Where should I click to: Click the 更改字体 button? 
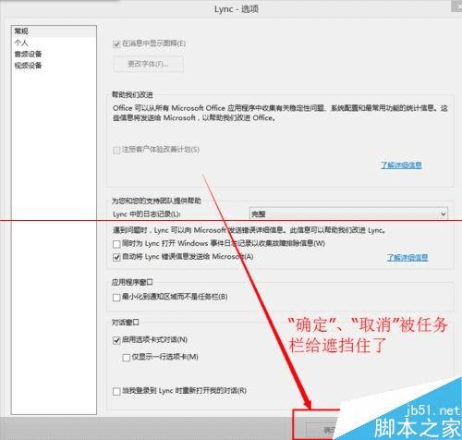(148, 64)
